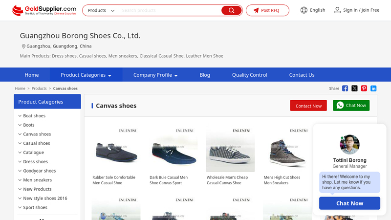Click the English language selector

317,10
